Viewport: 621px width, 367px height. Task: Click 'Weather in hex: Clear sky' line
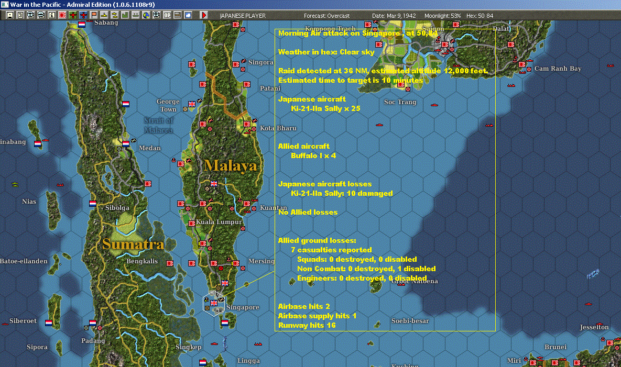[x=326, y=52]
